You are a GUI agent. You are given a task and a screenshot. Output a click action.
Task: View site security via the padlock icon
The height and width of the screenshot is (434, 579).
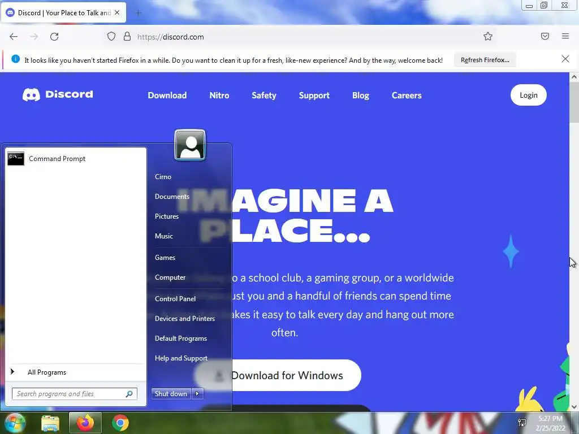127,37
